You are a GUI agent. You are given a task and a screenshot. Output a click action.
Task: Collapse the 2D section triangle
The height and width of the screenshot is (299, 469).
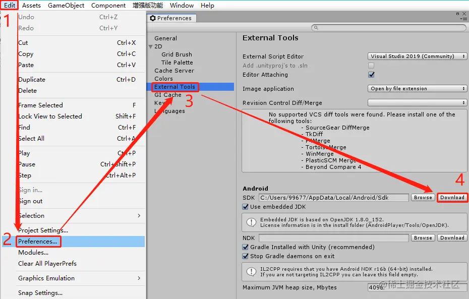coord(150,47)
